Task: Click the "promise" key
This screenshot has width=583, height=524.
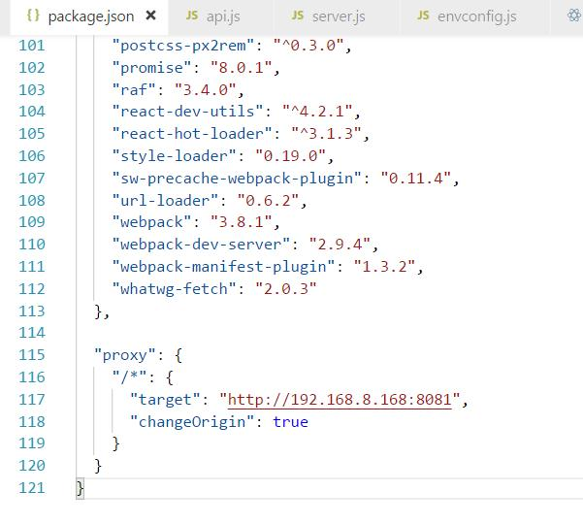Action: [x=151, y=68]
